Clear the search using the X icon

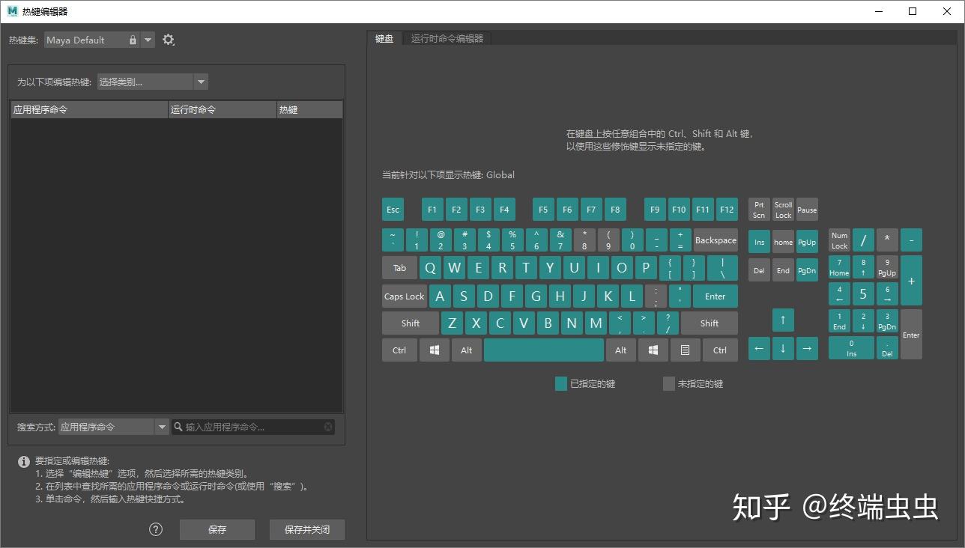point(328,426)
